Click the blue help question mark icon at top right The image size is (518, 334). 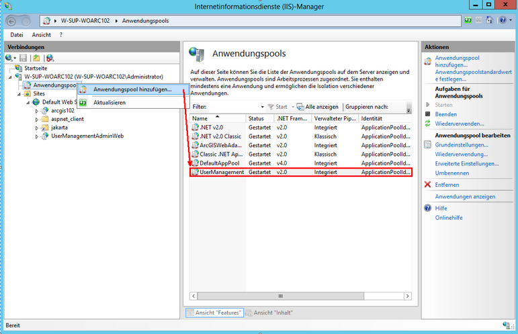[x=503, y=20]
